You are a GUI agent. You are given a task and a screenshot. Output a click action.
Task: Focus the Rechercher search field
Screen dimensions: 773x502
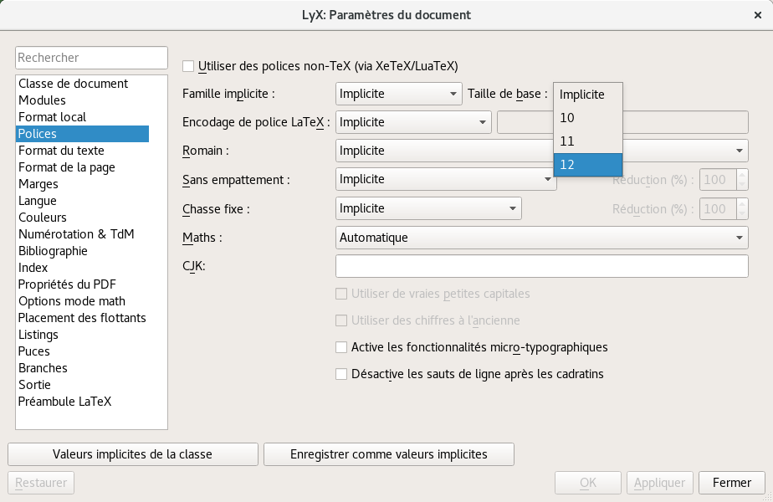click(91, 58)
